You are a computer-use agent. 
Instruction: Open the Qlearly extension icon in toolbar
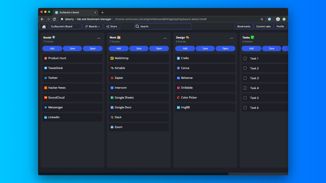269,19
